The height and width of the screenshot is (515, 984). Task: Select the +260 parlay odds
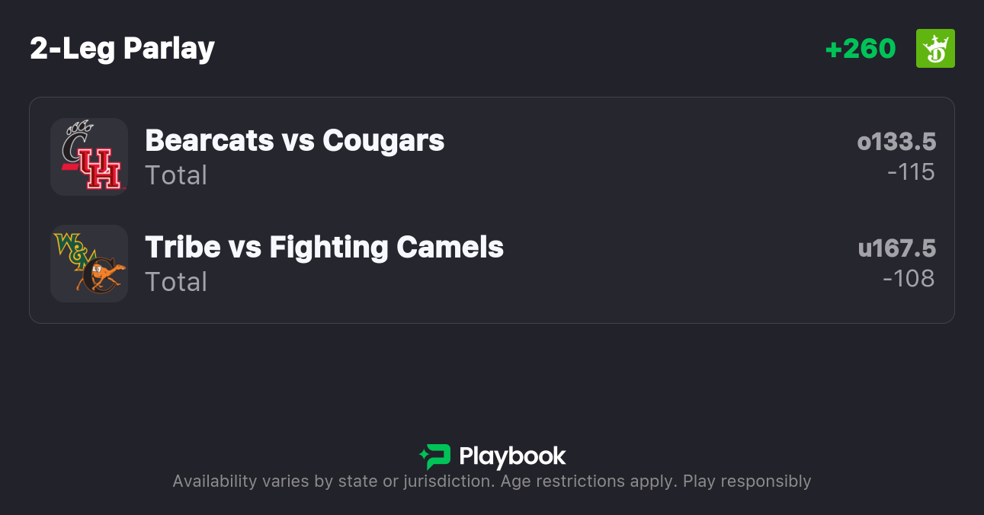tap(860, 49)
